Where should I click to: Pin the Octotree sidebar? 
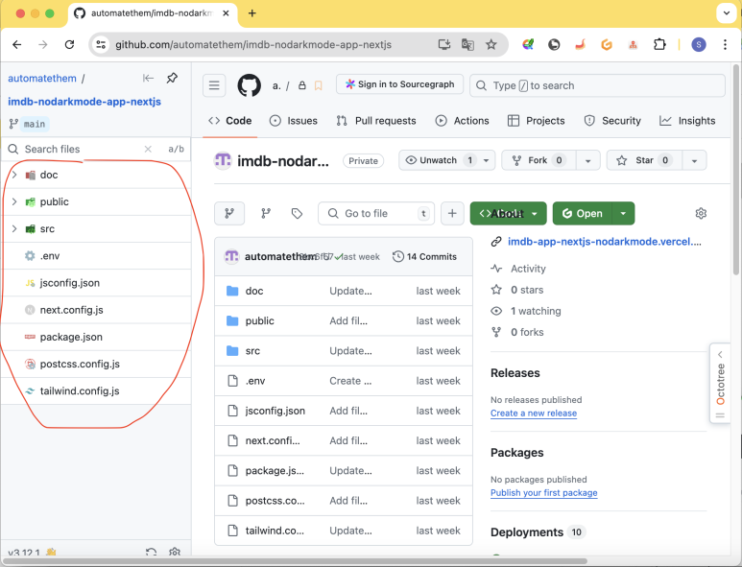click(172, 78)
